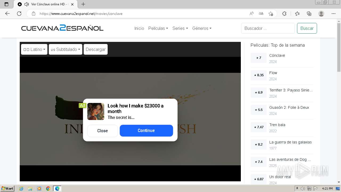The width and height of the screenshot is (341, 192).
Task: Open a new browser tab
Action: pyautogui.click(x=83, y=4)
